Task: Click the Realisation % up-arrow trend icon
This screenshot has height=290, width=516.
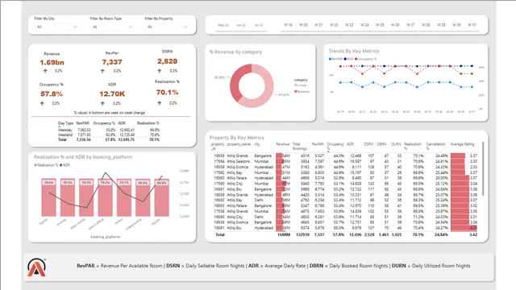Action: coord(160,103)
